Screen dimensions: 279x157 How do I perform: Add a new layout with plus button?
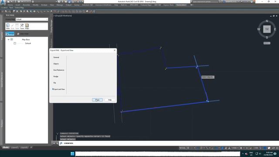(x=31, y=147)
